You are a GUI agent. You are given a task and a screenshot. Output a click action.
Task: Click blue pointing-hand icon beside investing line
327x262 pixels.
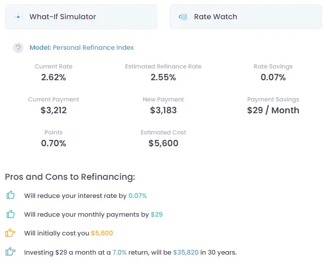pyautogui.click(x=10, y=252)
